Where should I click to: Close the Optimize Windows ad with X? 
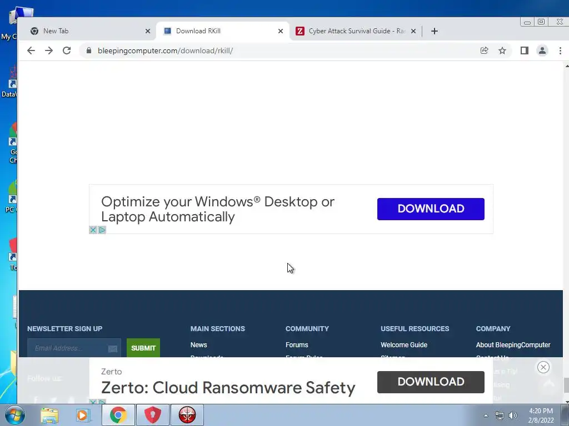pos(93,230)
